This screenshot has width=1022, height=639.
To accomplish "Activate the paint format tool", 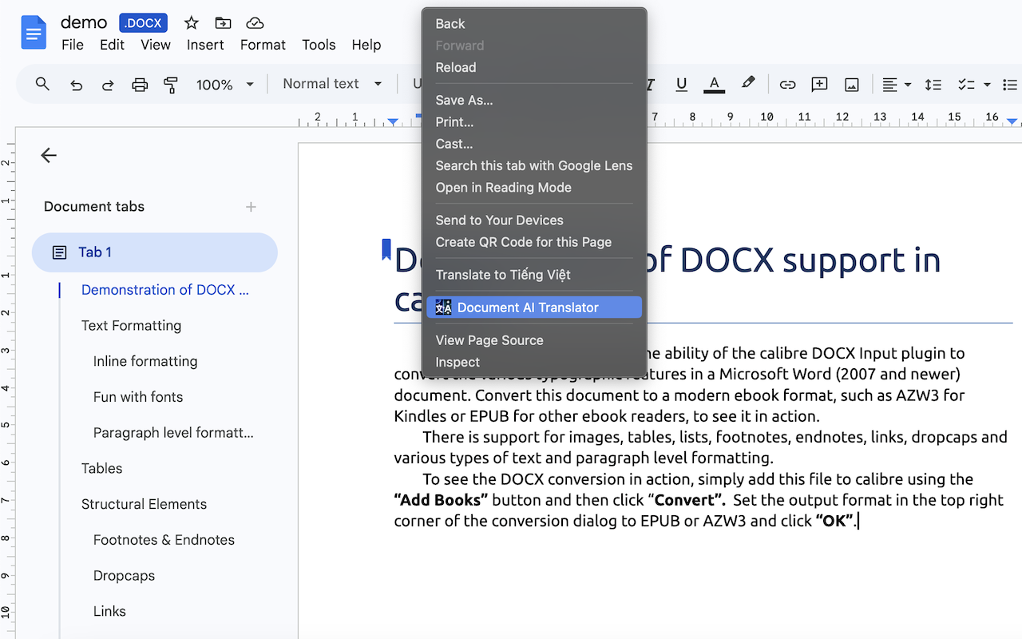I will (171, 84).
